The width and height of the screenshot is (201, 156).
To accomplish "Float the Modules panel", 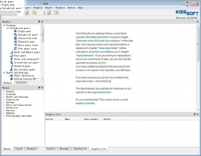I will pyautogui.click(x=39, y=21).
